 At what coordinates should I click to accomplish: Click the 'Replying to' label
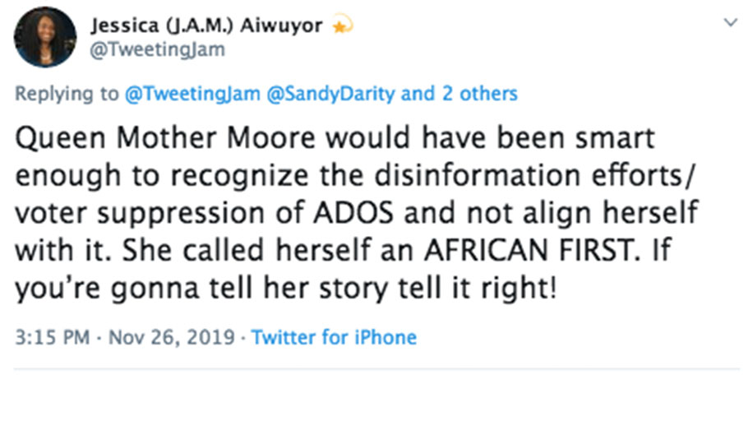(67, 94)
